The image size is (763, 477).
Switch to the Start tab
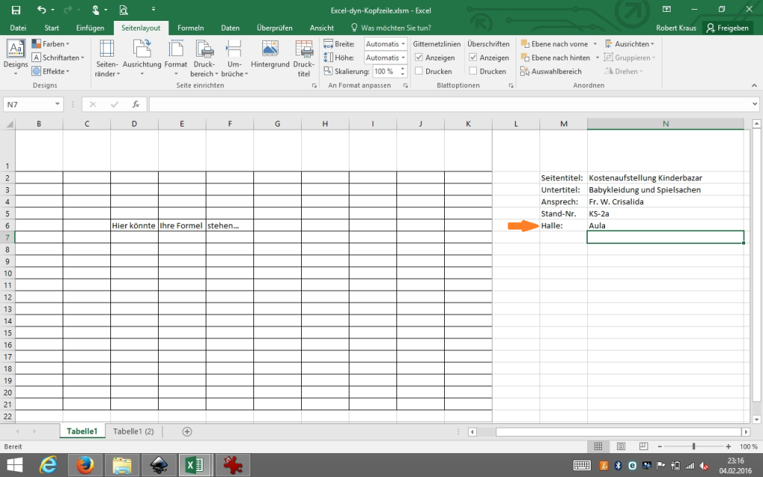click(x=51, y=28)
